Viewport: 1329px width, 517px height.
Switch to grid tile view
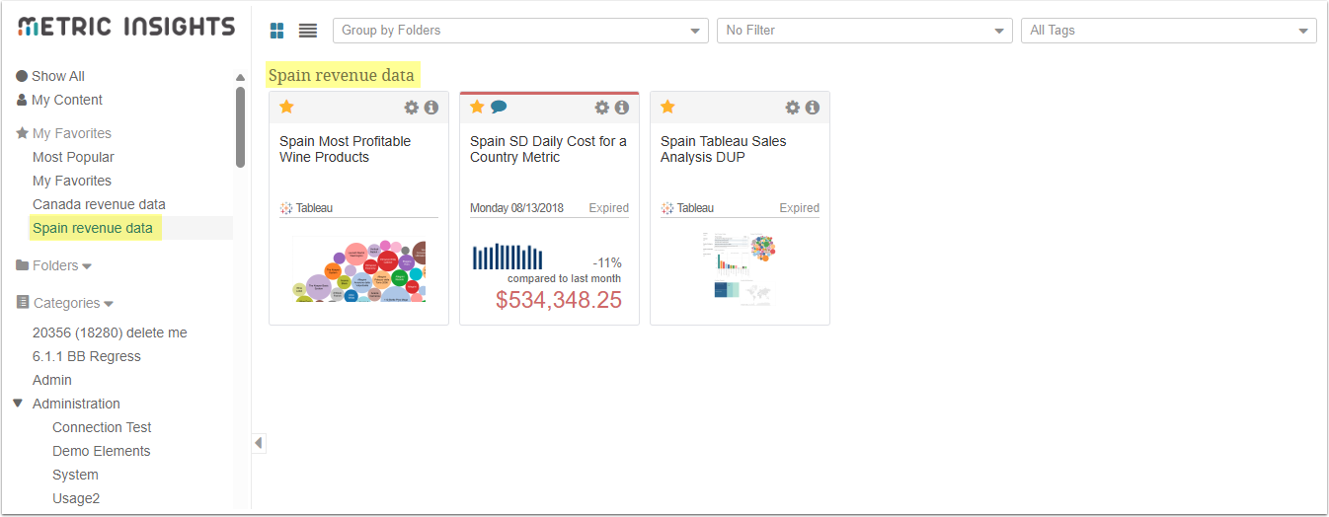click(x=278, y=31)
